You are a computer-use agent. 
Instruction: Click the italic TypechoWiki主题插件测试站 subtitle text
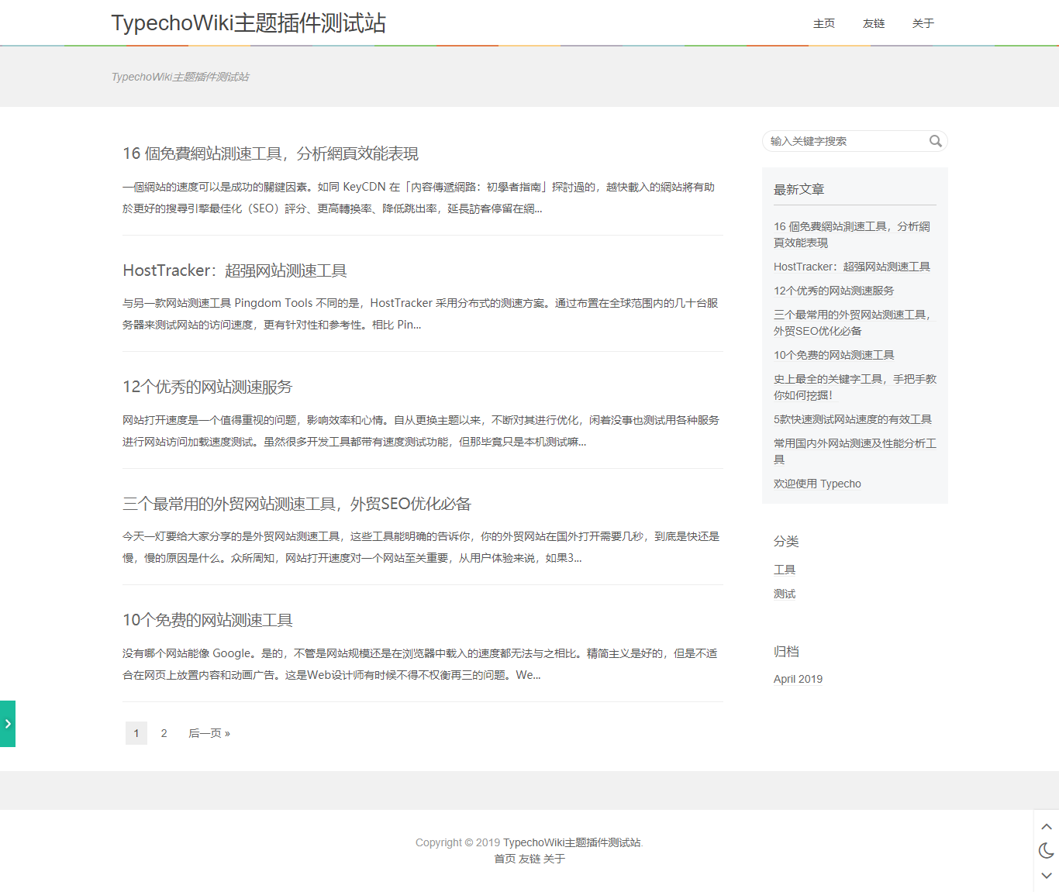(x=181, y=77)
